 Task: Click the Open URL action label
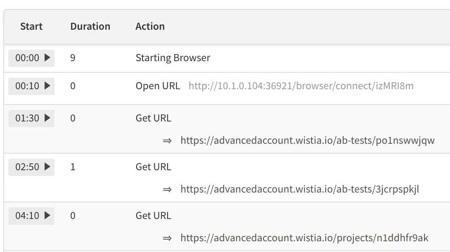(158, 86)
